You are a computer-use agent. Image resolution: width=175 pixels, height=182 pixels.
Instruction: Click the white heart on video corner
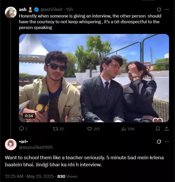(158, 120)
